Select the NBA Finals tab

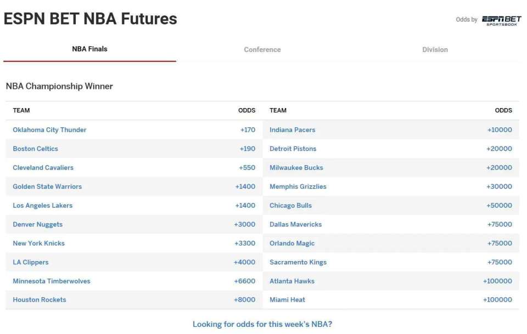(89, 49)
